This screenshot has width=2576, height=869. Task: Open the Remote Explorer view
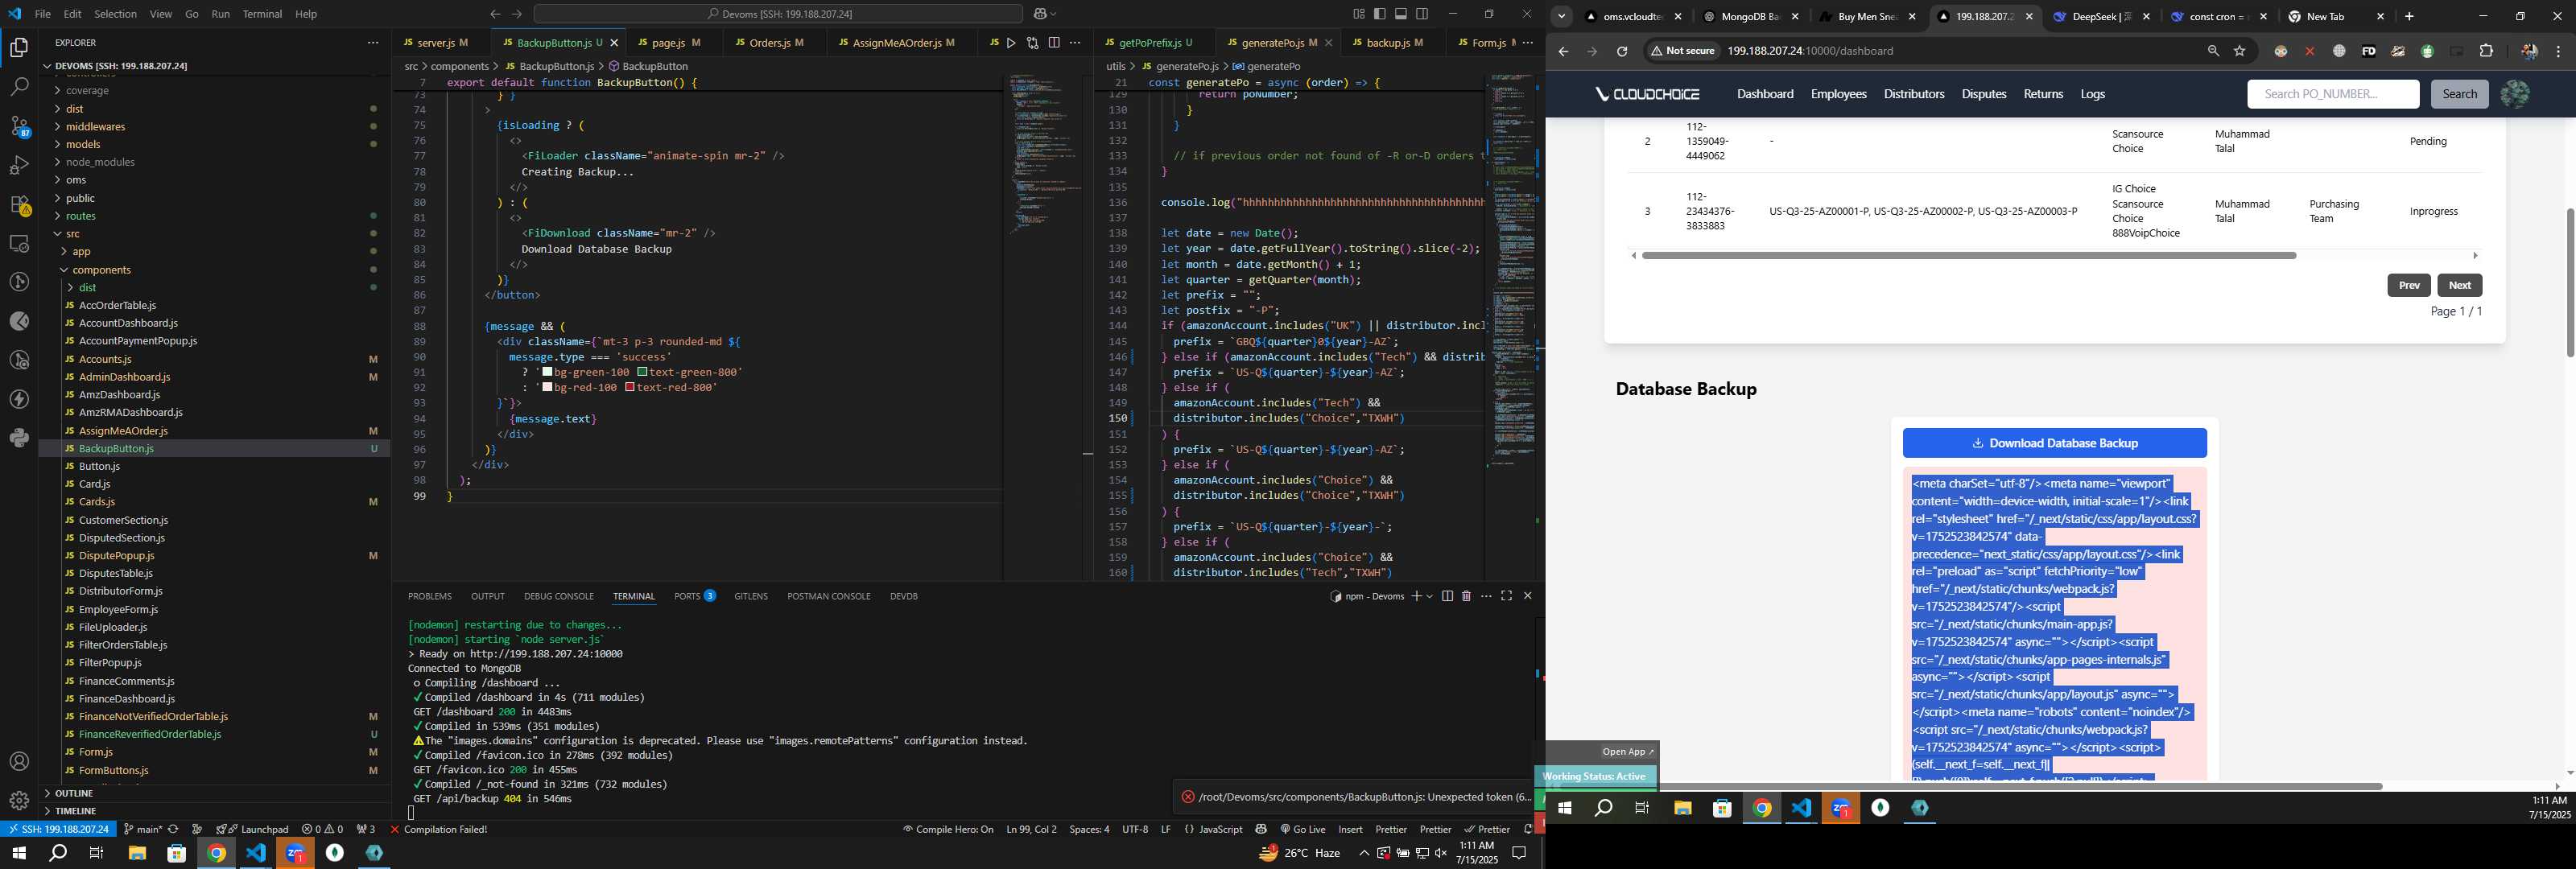point(19,243)
